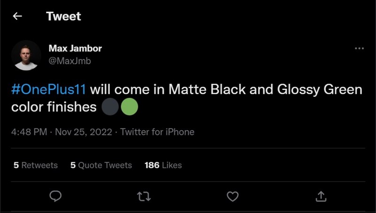Open the Twitter for iPhone source link
376x213 pixels.
[x=157, y=132]
